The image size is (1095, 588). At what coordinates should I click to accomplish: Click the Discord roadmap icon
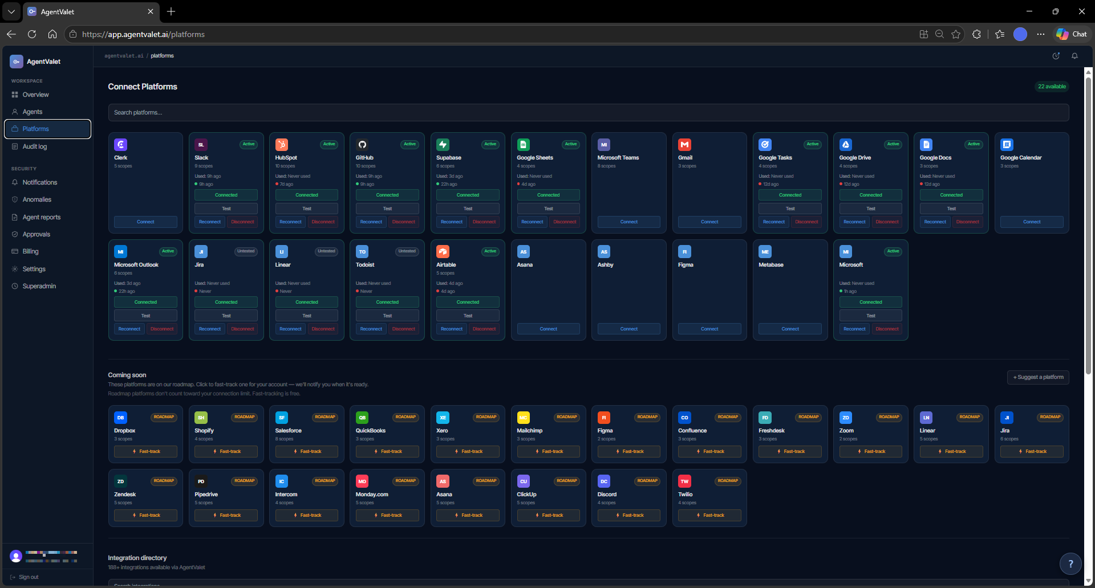click(604, 481)
